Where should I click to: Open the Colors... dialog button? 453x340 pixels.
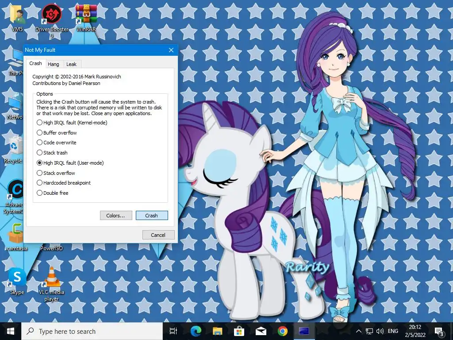116,216
